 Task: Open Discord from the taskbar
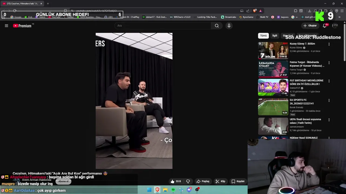189,190
